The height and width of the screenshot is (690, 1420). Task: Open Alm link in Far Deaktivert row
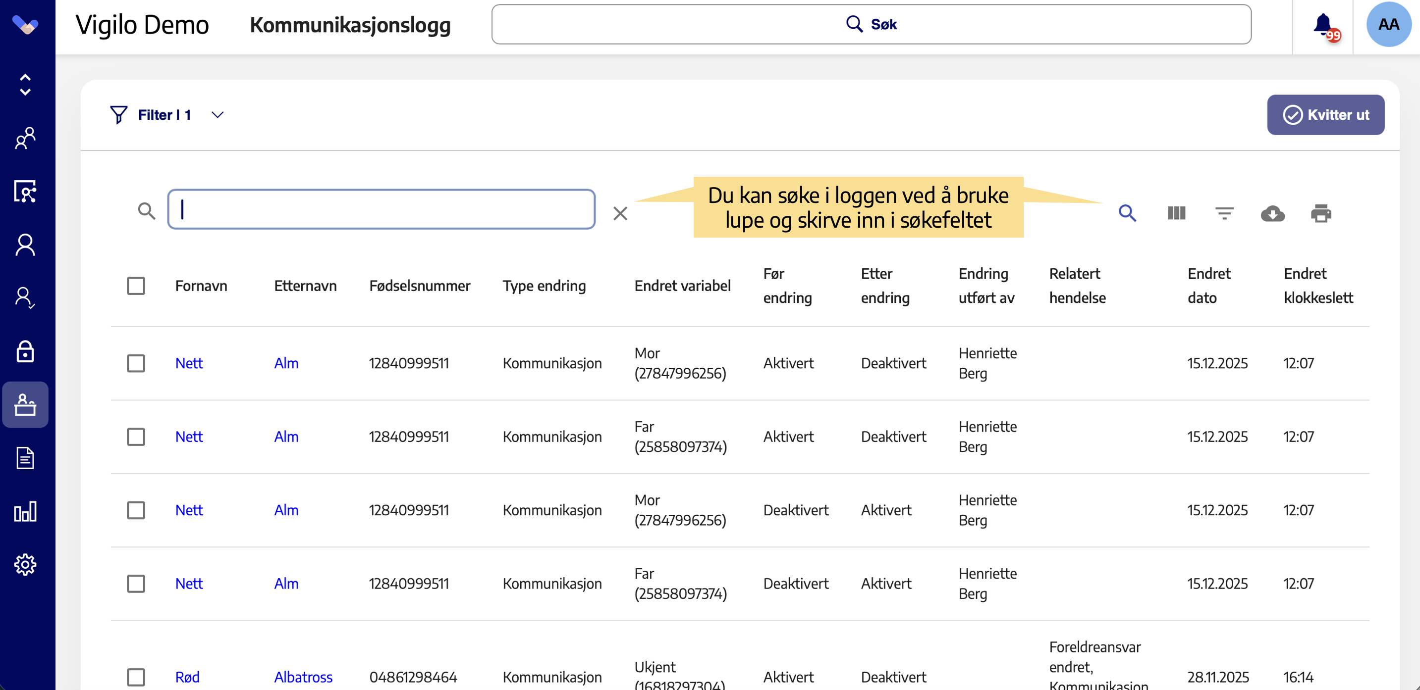point(286,584)
